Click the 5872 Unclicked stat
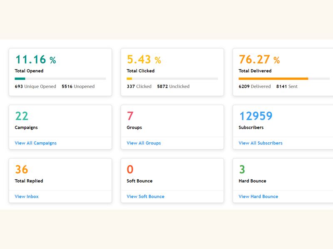Screen dimensions: 333x249 173,86
